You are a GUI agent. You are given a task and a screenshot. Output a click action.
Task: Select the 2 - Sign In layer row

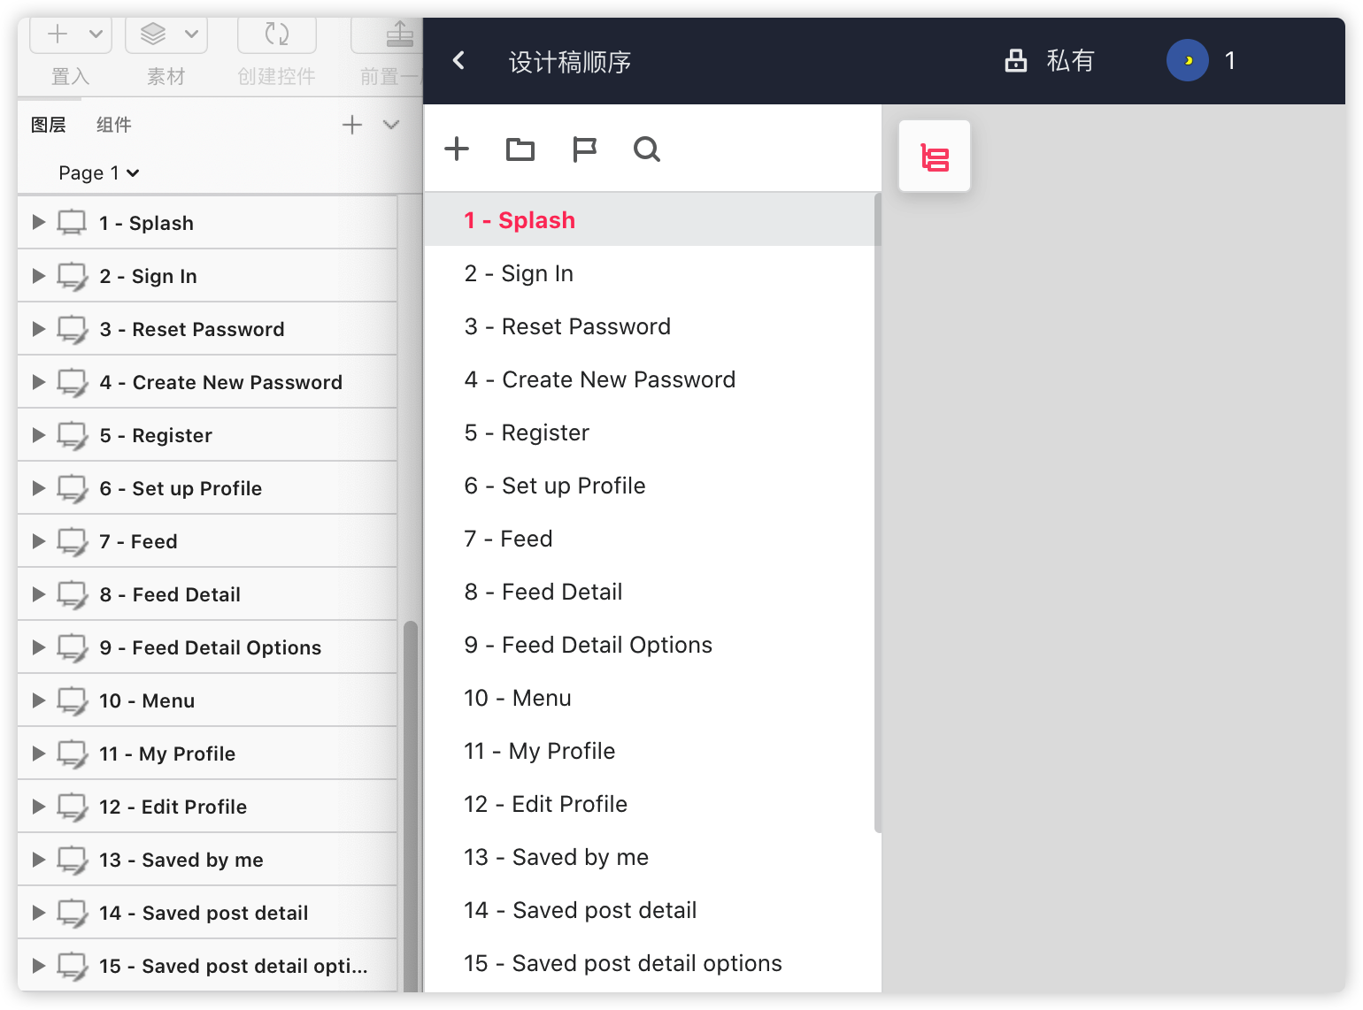point(207,275)
